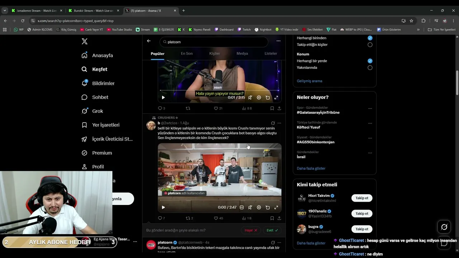Go back using the search back arrow

pos(149,41)
